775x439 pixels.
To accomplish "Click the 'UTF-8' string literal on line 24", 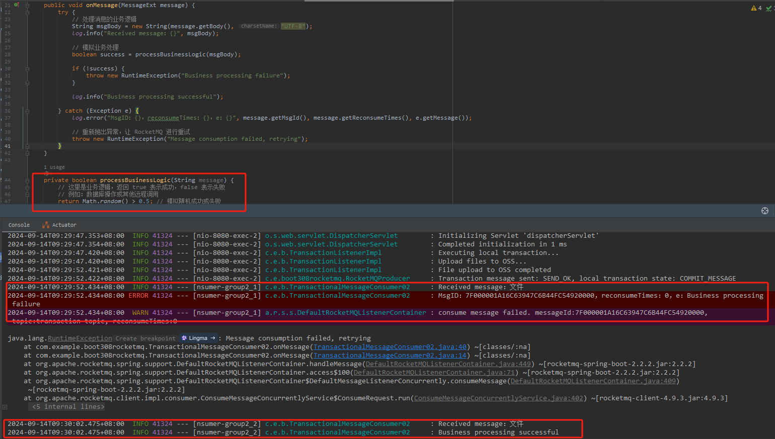I will click(293, 26).
